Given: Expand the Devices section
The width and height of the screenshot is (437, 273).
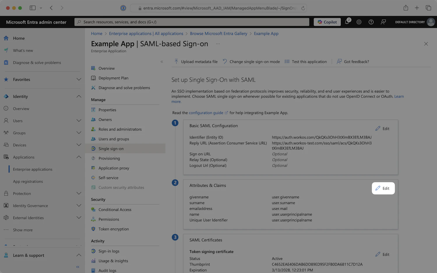Looking at the screenshot, I should pos(79,145).
